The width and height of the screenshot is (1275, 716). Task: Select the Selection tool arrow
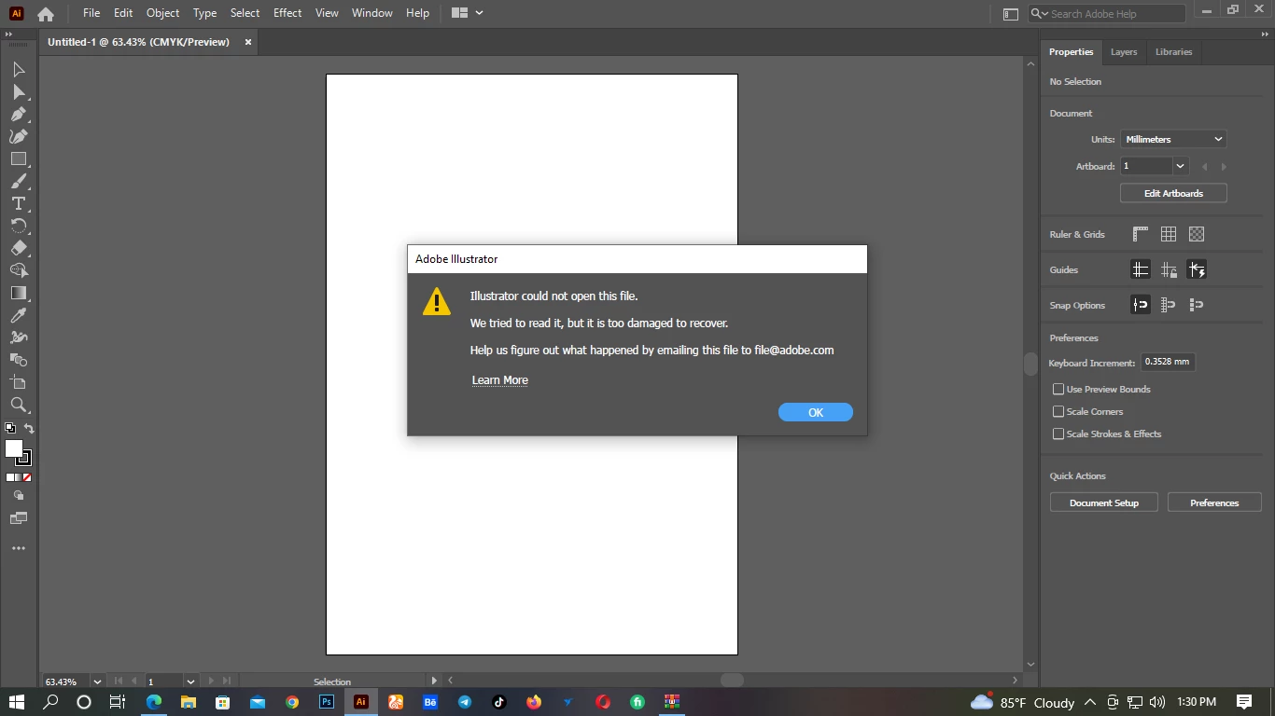click(19, 70)
